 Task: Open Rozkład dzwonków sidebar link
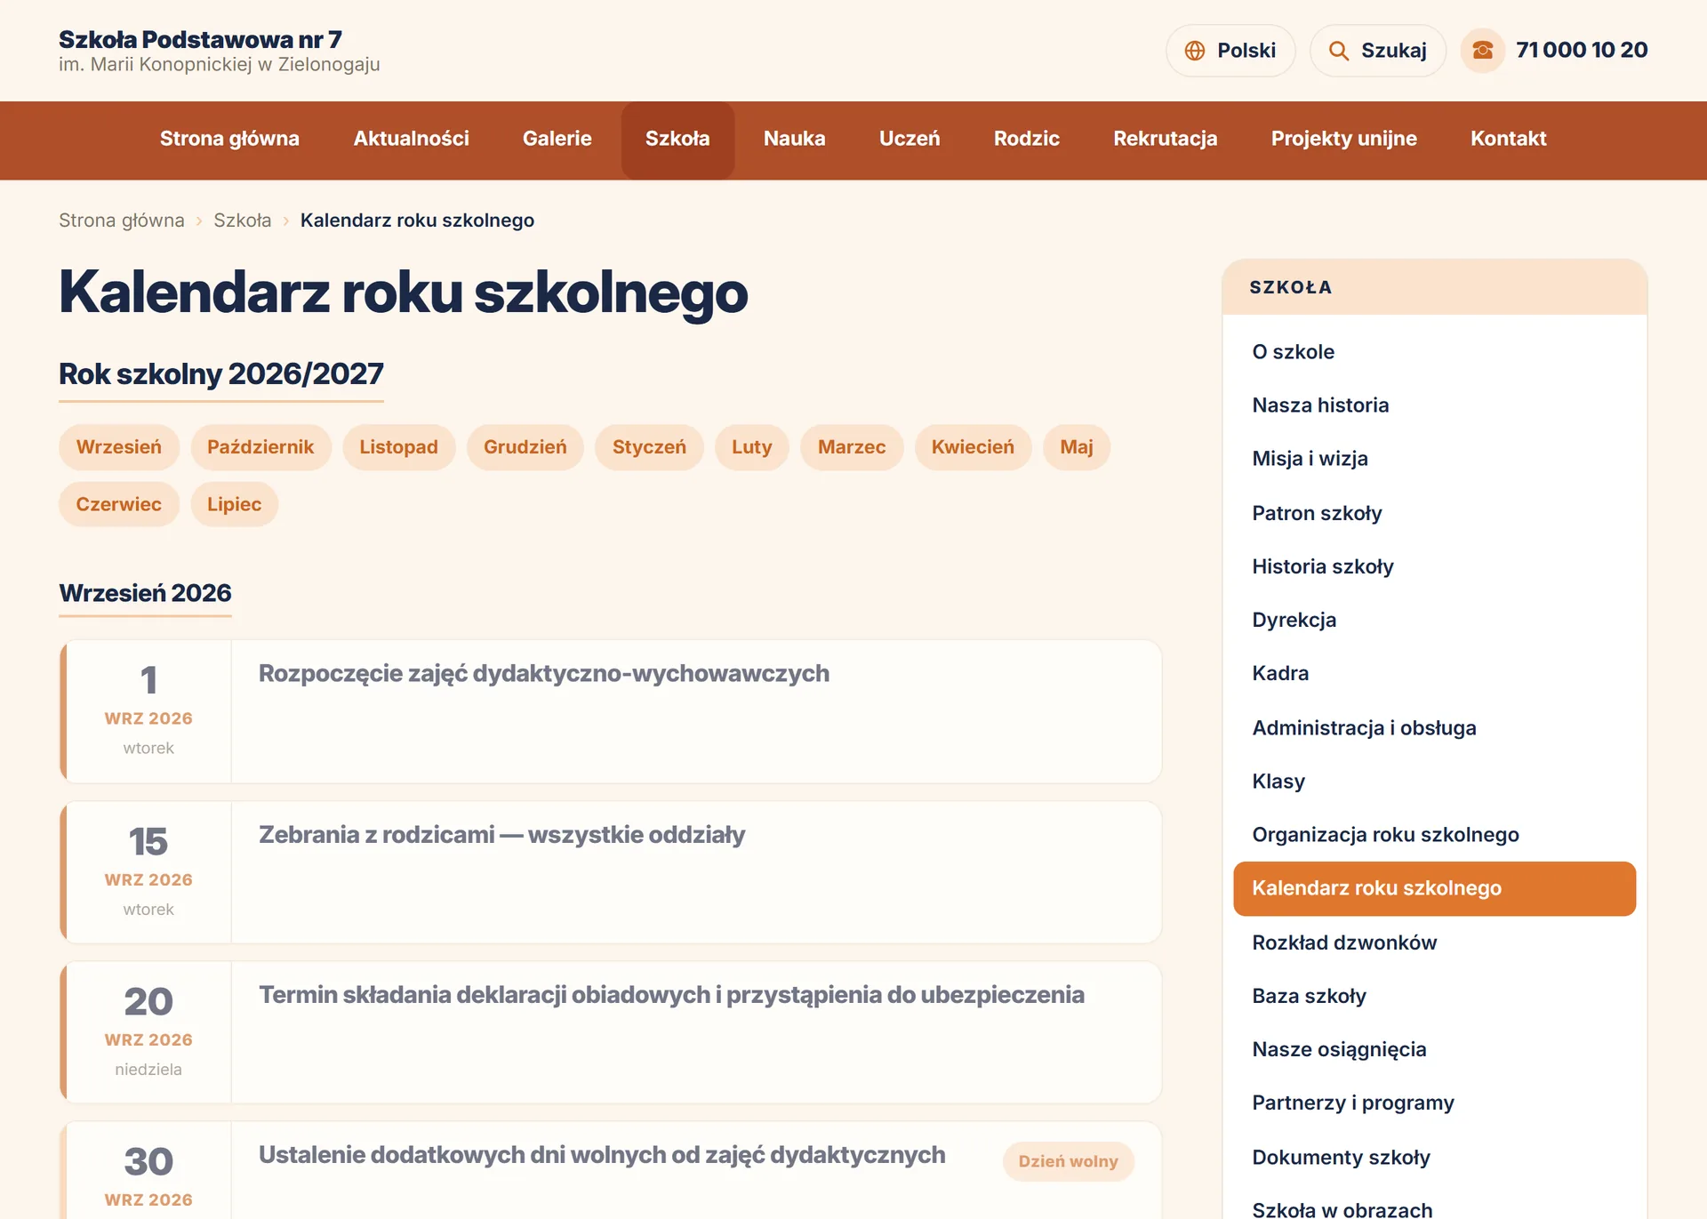(1434, 942)
